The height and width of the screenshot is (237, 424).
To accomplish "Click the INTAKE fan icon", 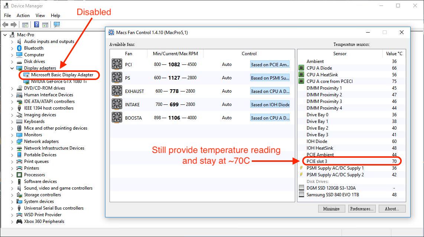I will (117, 104).
